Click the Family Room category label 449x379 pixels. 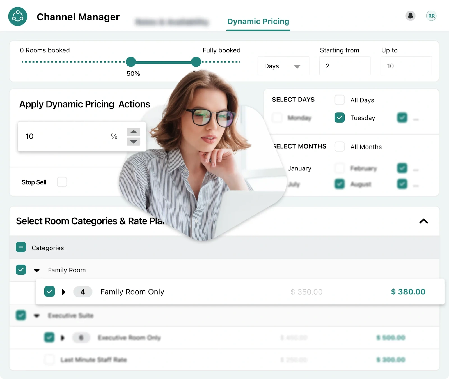click(67, 270)
